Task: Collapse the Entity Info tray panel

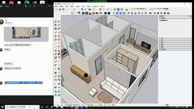Action: pyautogui.click(x=175, y=18)
